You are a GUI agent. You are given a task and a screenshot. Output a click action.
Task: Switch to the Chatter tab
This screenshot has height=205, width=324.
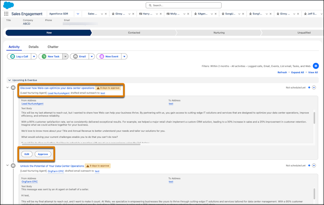point(53,47)
